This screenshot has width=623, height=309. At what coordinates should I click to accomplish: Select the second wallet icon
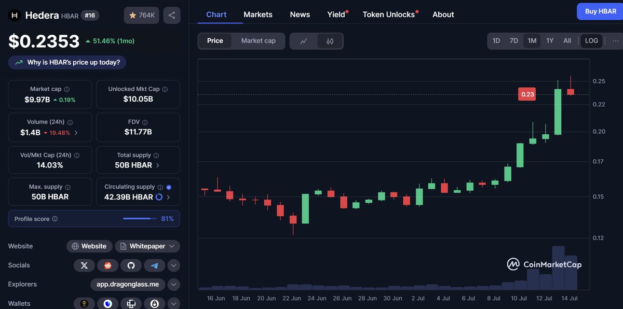107,304
